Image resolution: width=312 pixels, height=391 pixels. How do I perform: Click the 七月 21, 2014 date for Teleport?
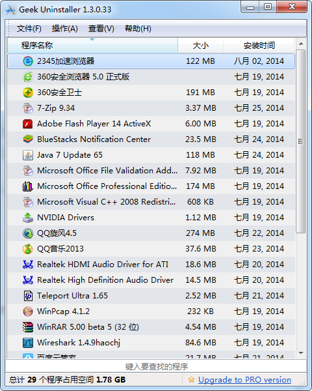259,296
